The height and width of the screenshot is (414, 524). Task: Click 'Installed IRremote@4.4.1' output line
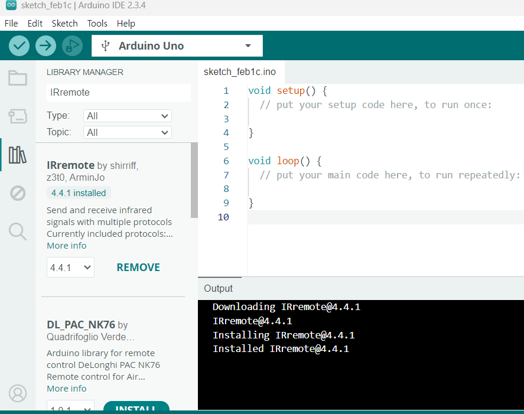pyautogui.click(x=281, y=349)
